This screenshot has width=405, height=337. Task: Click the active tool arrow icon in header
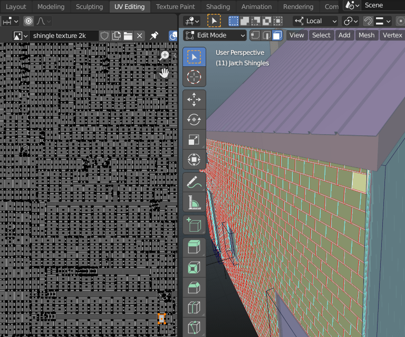[214, 21]
